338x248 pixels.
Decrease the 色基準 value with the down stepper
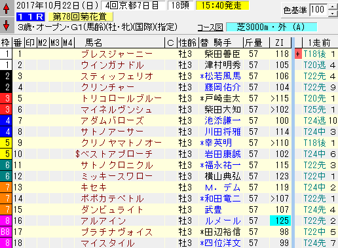333,13
